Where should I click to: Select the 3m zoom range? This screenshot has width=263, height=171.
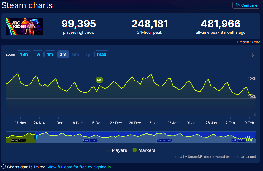(63, 54)
